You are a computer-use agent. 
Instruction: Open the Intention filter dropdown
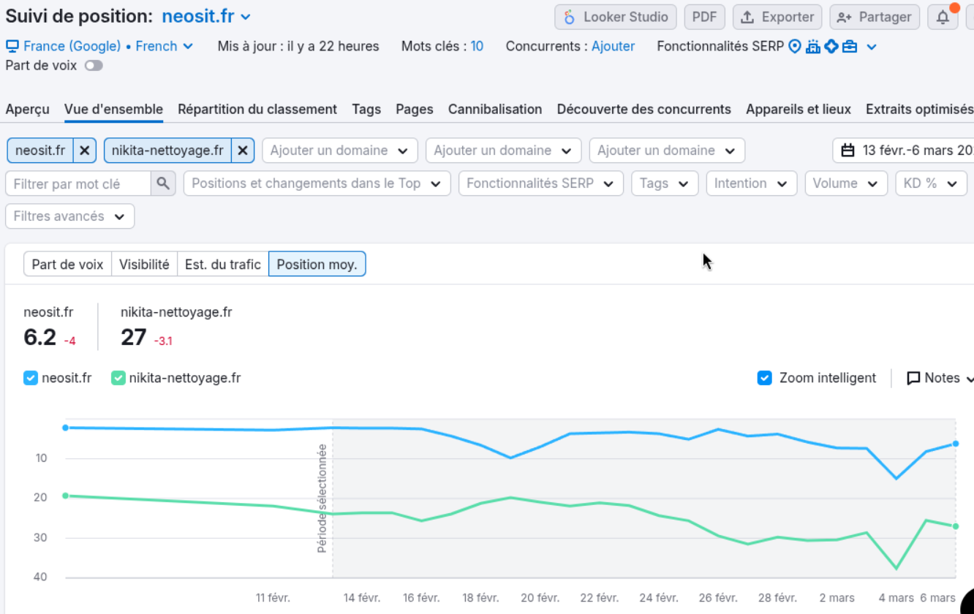tap(751, 183)
